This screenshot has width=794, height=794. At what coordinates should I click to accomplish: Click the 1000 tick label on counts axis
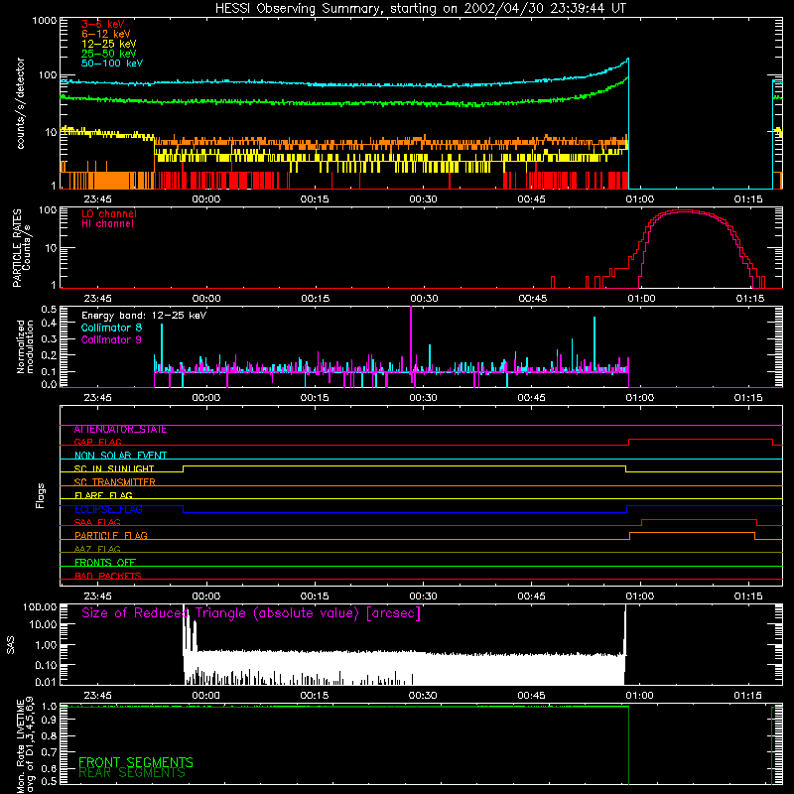point(45,21)
